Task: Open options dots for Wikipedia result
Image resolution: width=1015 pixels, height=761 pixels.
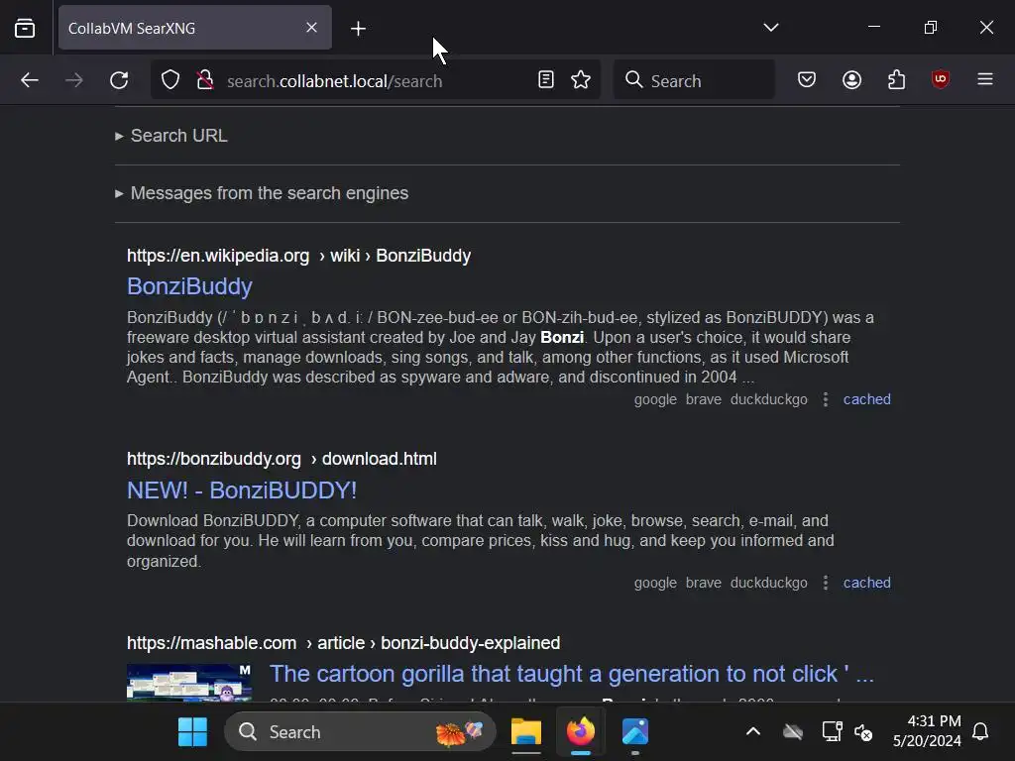Action: [x=826, y=399]
